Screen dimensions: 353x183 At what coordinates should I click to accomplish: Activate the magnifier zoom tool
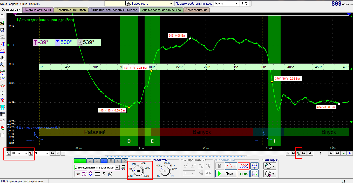tap(2, 65)
